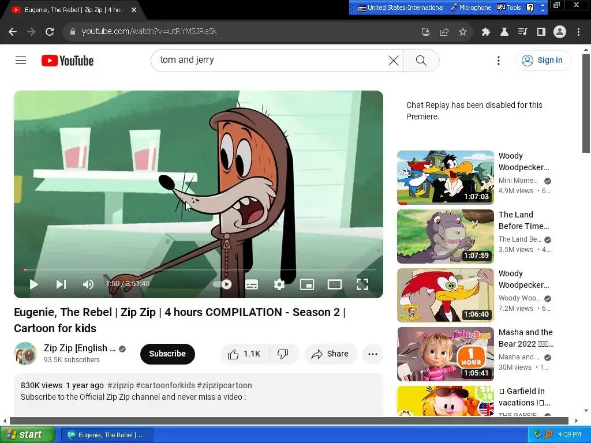Open the 1:06:40 Woody Woodpecker thumbnail
Viewport: 591px width, 443px height.
tap(446, 295)
